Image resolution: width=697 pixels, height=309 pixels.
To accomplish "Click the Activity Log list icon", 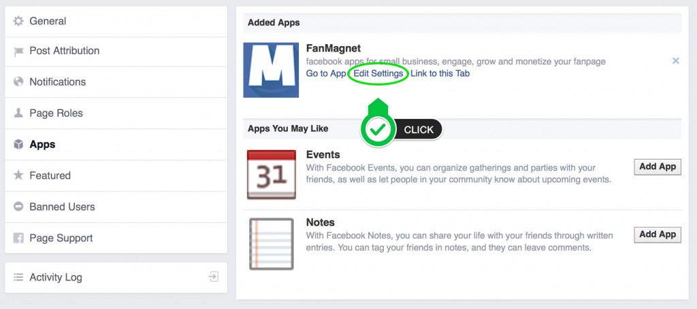I will click(x=18, y=277).
